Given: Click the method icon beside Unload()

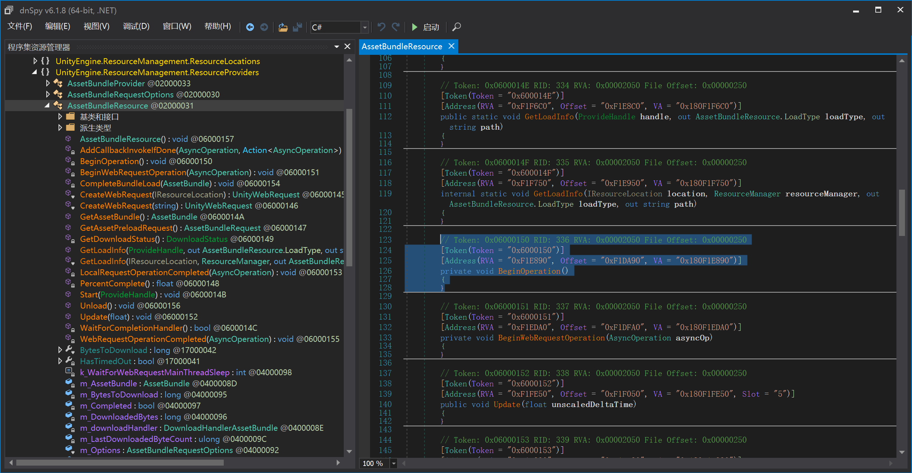Looking at the screenshot, I should [x=68, y=306].
